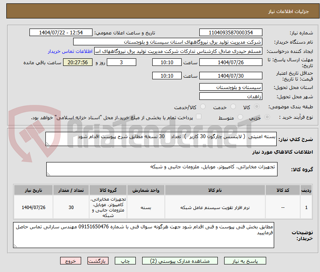Click the گروه کالا column header in table

tap(108, 190)
